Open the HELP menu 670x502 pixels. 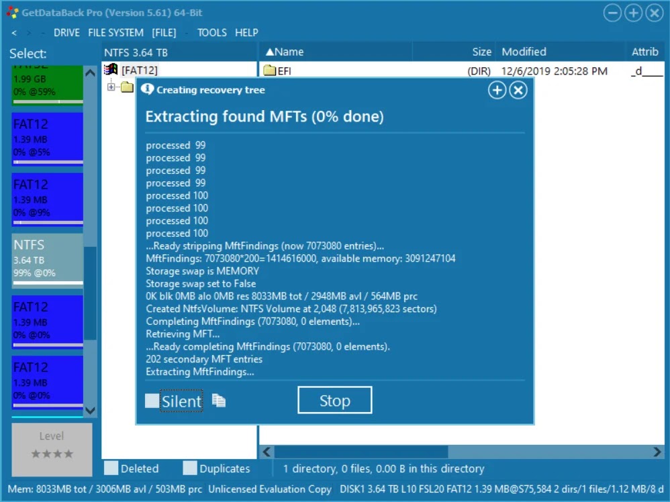tap(246, 32)
